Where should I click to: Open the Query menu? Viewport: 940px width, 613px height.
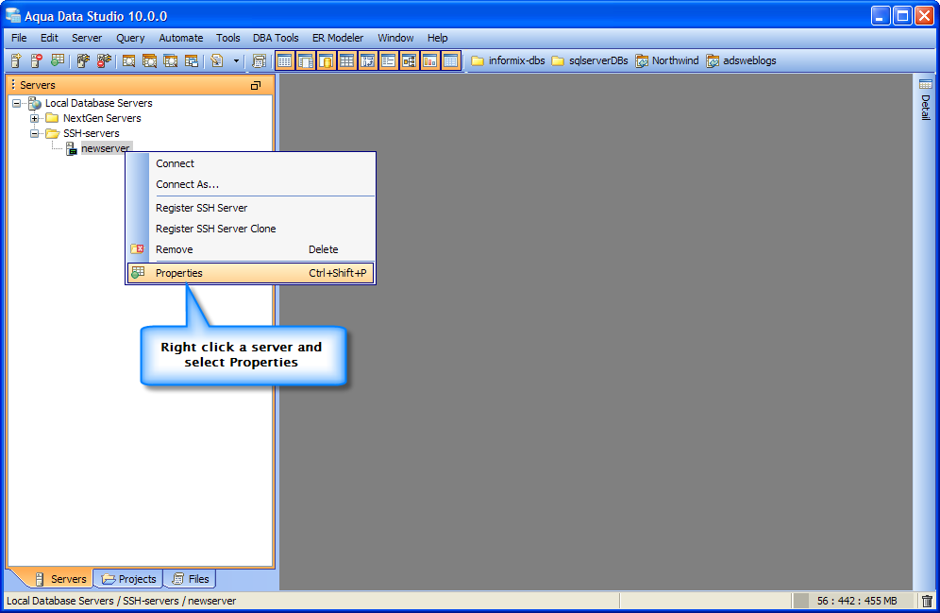click(x=130, y=38)
